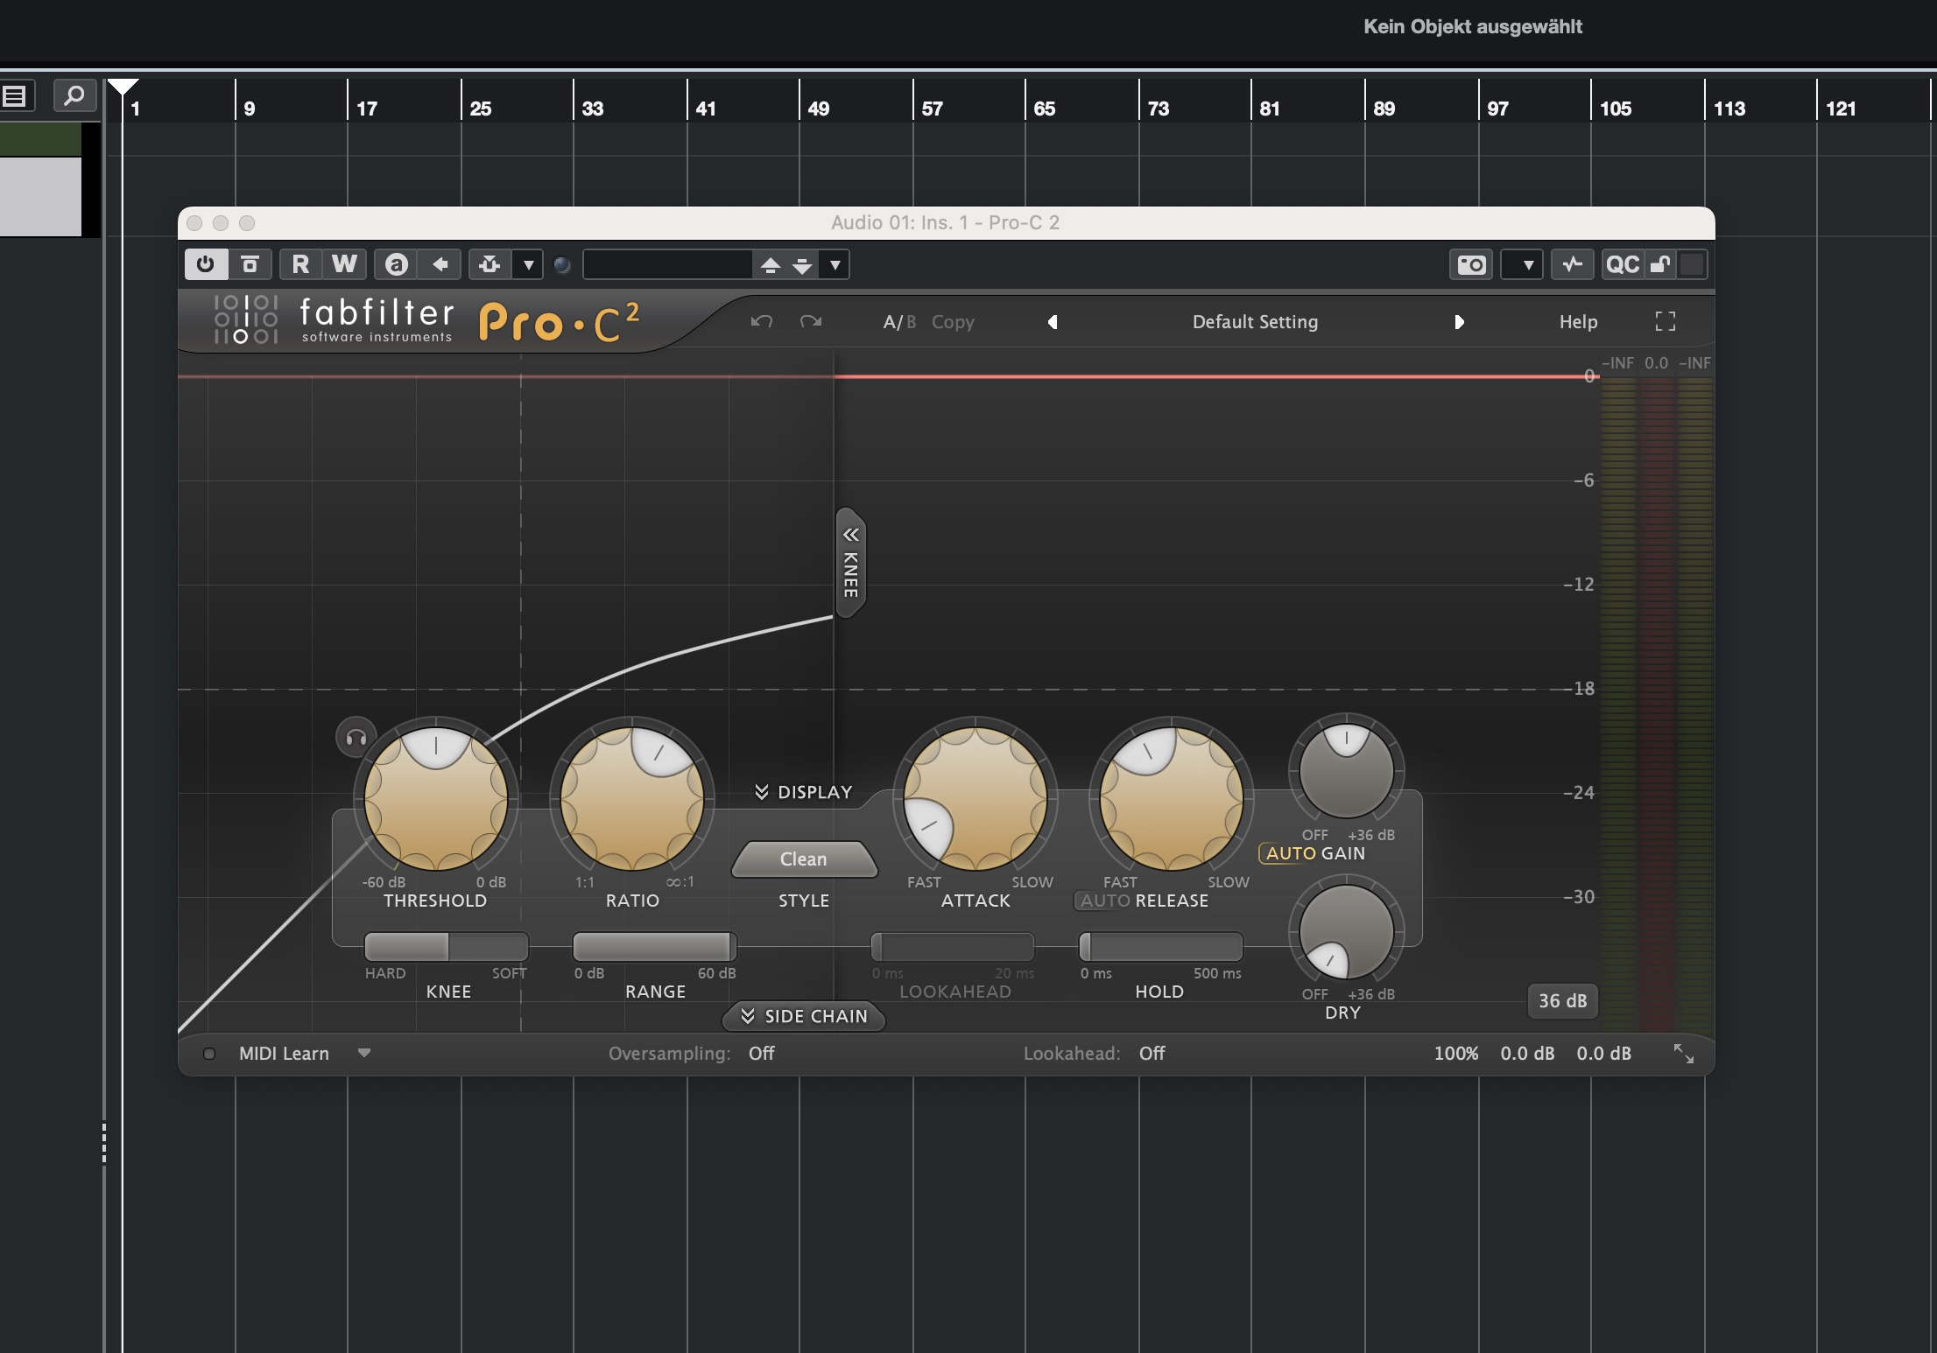Select previous preset with left arrow
This screenshot has width=1937, height=1353.
tap(1053, 322)
